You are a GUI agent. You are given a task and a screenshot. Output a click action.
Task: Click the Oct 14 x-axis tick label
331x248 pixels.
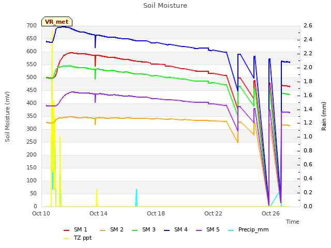[x=98, y=213]
